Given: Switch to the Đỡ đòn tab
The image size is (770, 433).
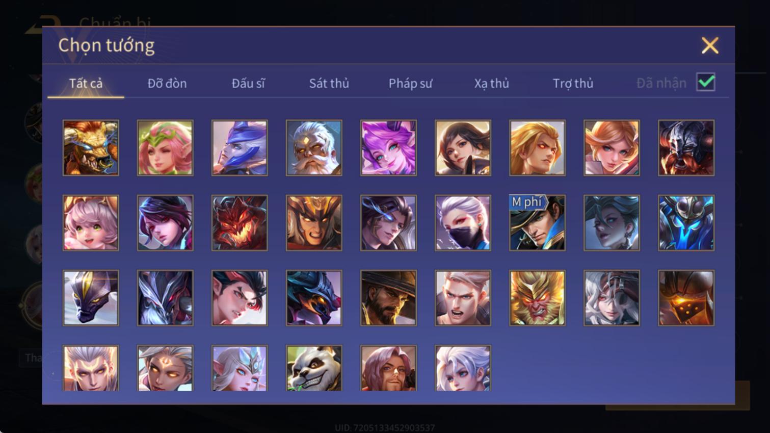Looking at the screenshot, I should pyautogui.click(x=167, y=83).
